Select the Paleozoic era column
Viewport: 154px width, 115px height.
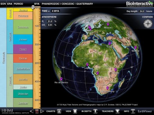coord(10,80)
